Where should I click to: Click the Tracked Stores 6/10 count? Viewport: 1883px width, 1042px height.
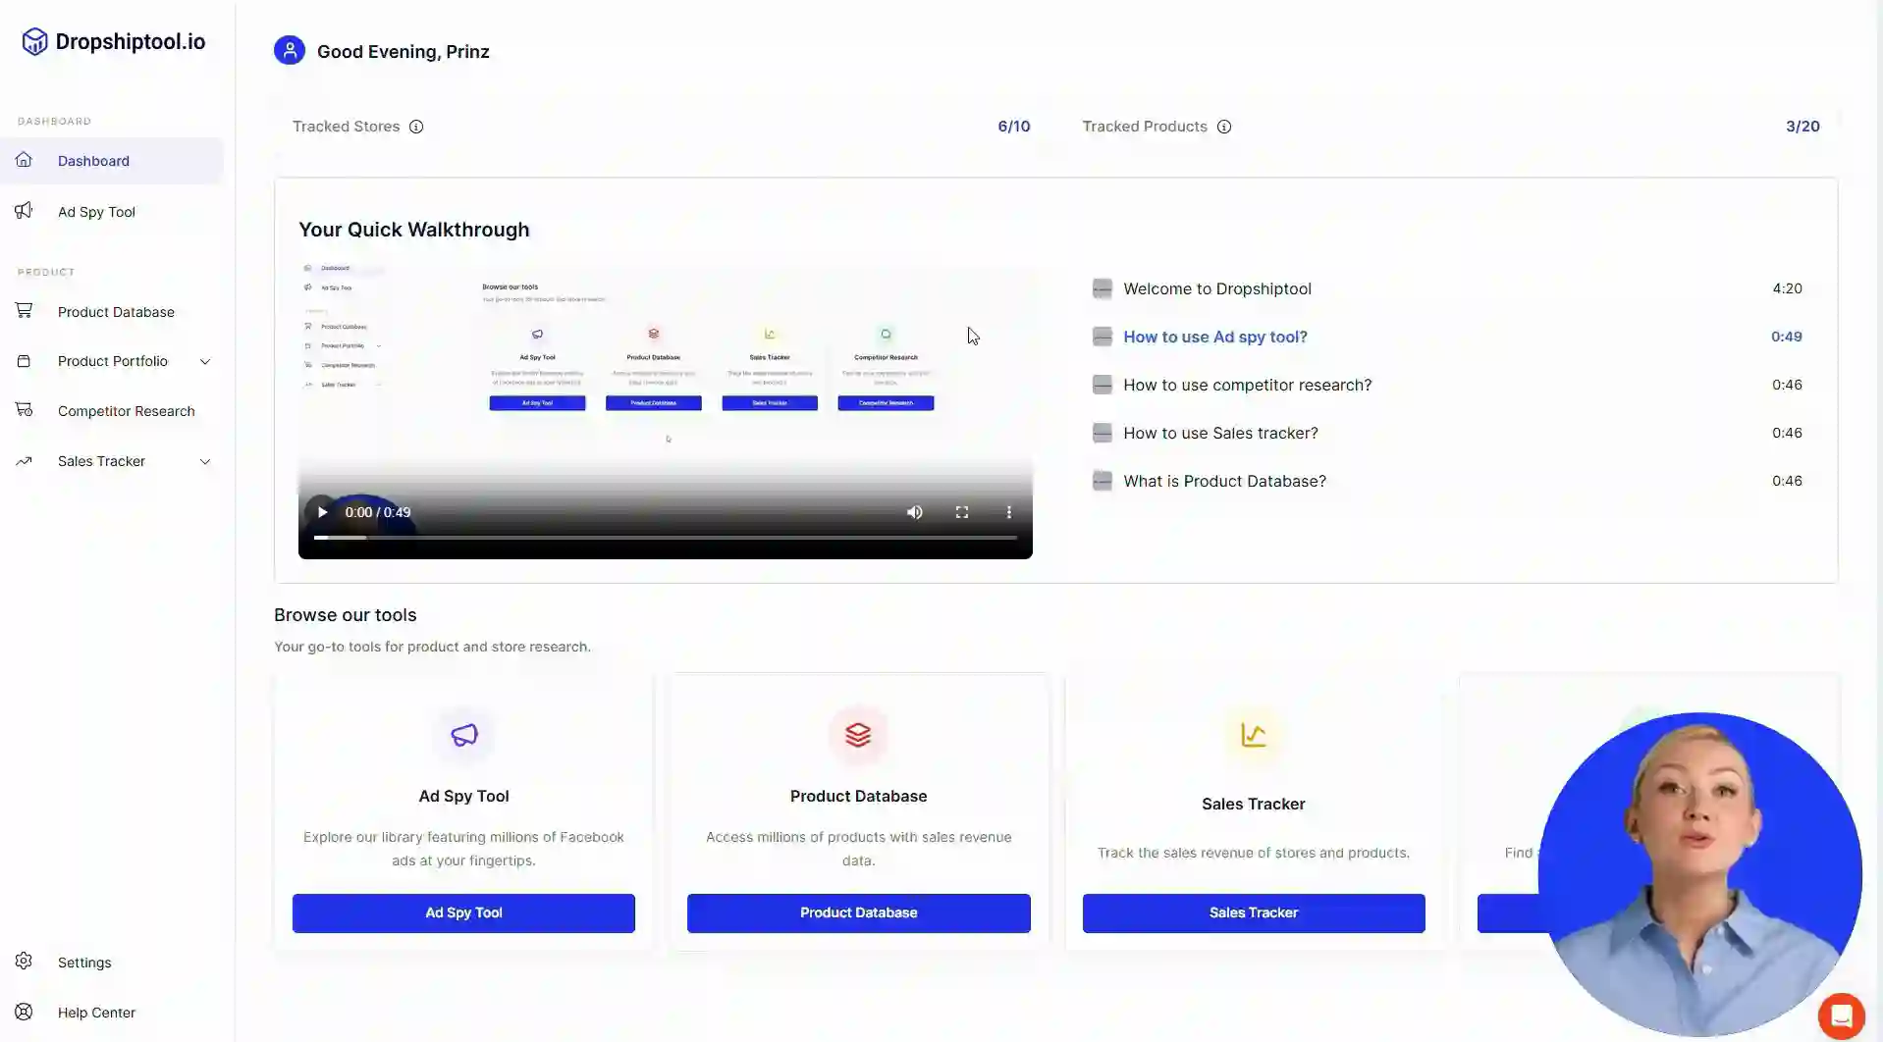(x=1013, y=127)
